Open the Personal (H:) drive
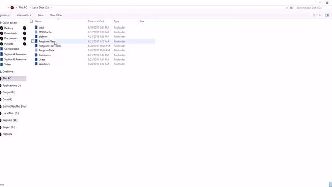The height and width of the screenshot is (187, 332). [10, 121]
